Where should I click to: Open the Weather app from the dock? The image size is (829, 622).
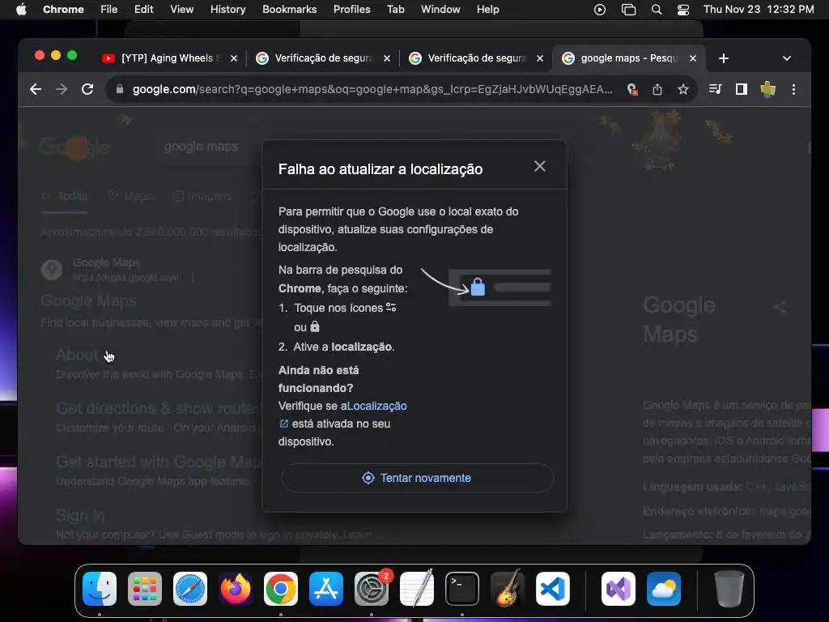coord(664,589)
